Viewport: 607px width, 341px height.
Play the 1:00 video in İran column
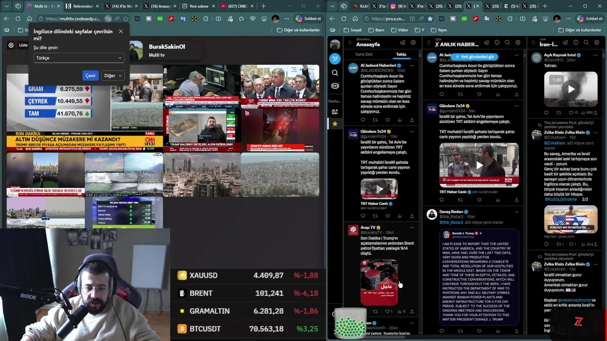coord(571,90)
